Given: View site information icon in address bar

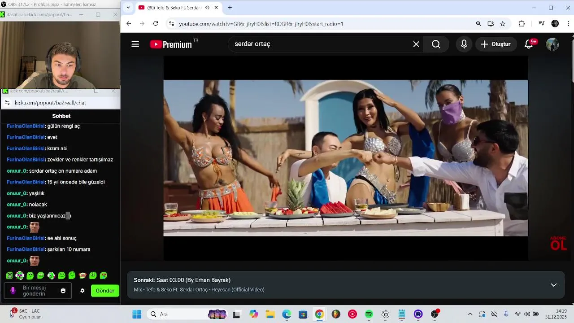Looking at the screenshot, I should click(x=171, y=24).
